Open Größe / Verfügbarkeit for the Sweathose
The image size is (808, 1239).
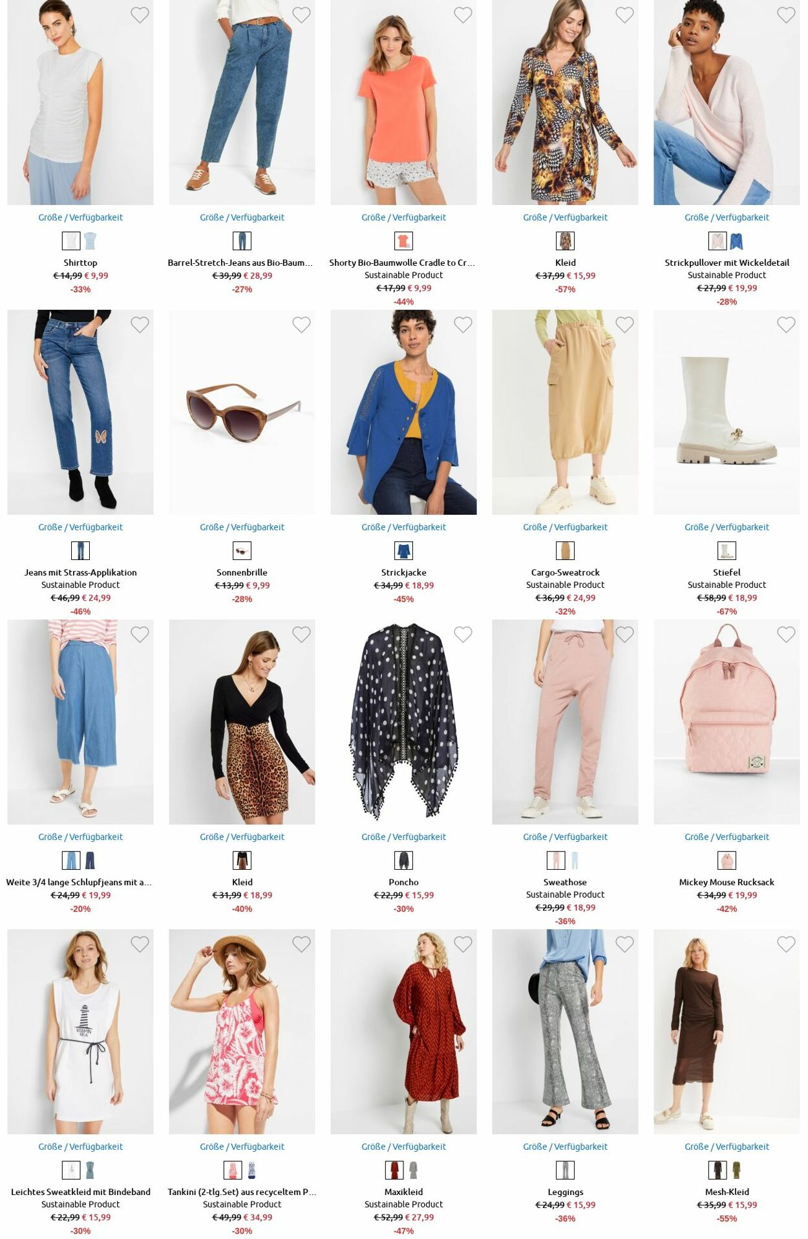(565, 837)
